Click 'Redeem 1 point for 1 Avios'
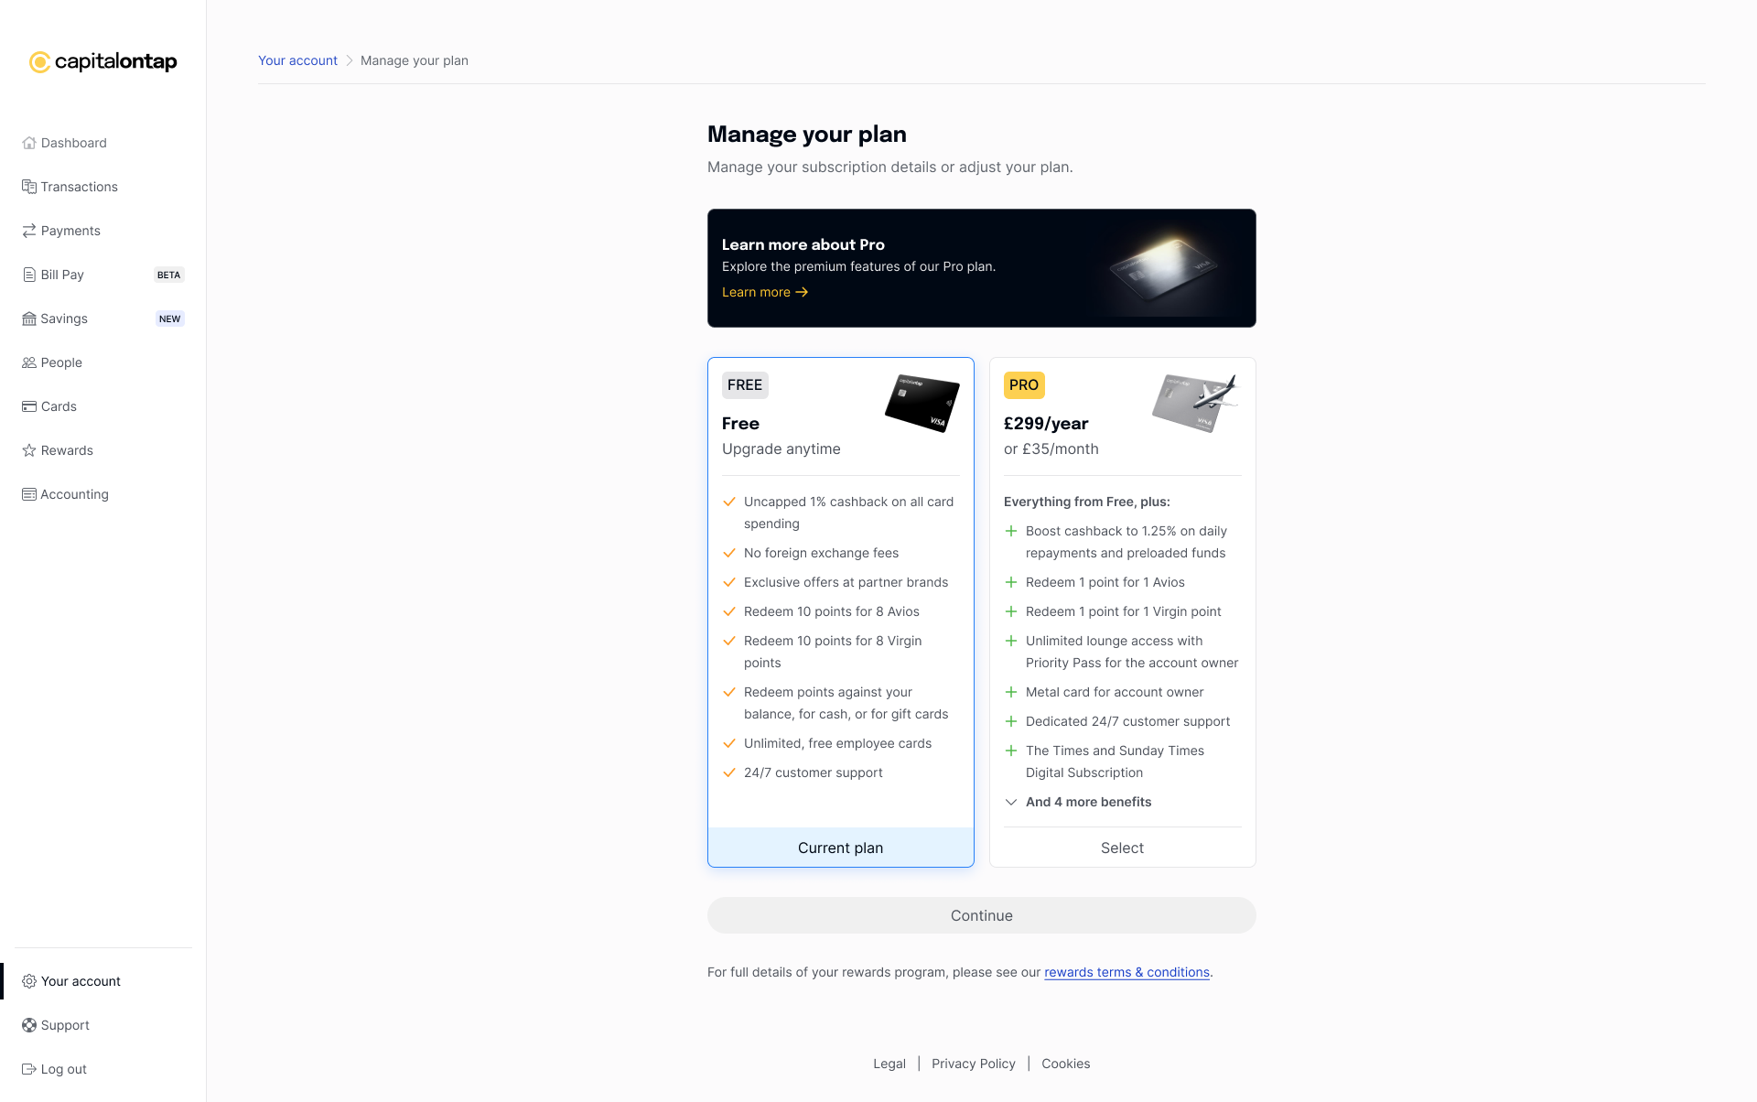Screen dimensions: 1757x1102 tap(1105, 582)
